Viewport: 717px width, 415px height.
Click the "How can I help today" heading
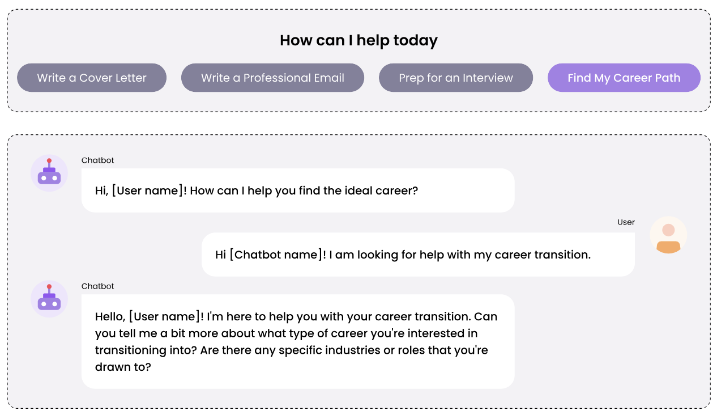tap(358, 41)
